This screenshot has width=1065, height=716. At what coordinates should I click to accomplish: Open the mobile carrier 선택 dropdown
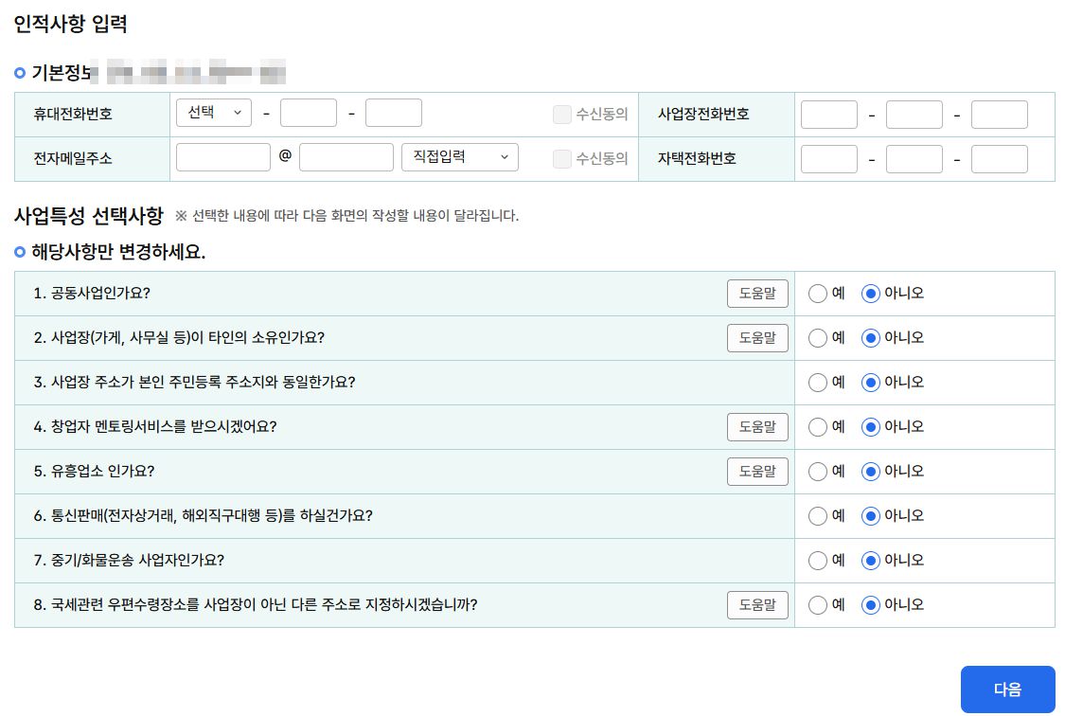(213, 113)
